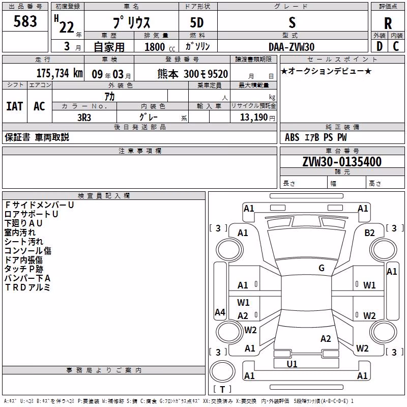407x407 pixels.
Task: Click inspector note 下廻りAU
Action: (23, 223)
